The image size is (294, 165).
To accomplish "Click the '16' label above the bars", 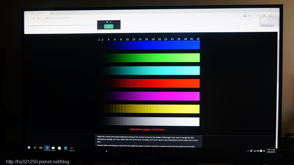I will (x=146, y=39).
